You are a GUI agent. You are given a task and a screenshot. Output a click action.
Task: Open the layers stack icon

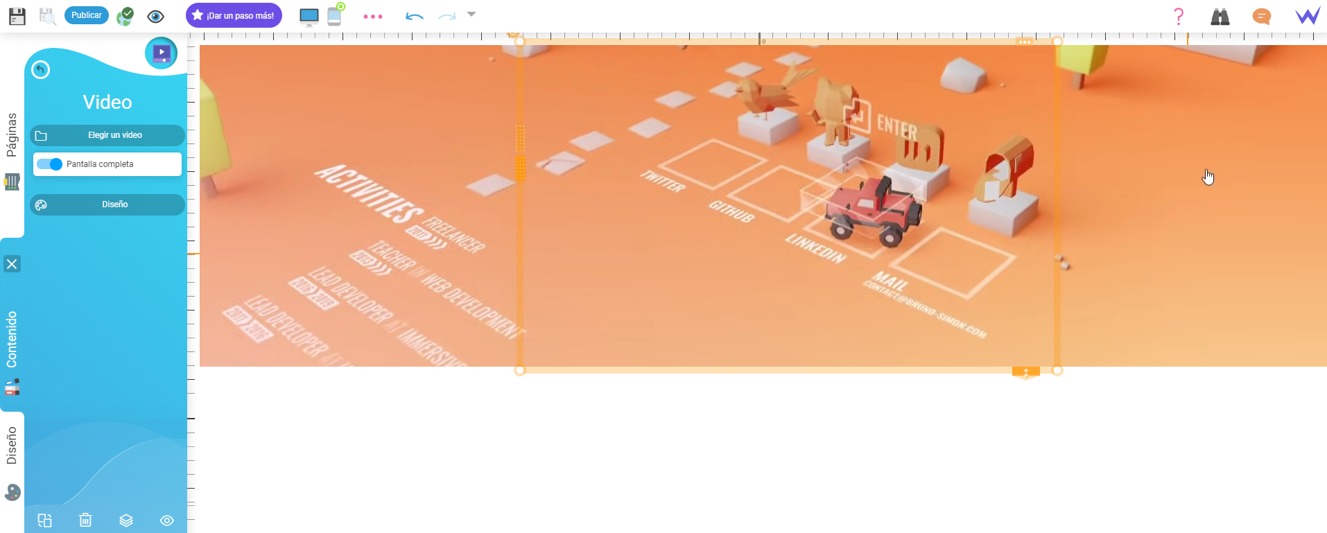pyautogui.click(x=125, y=521)
